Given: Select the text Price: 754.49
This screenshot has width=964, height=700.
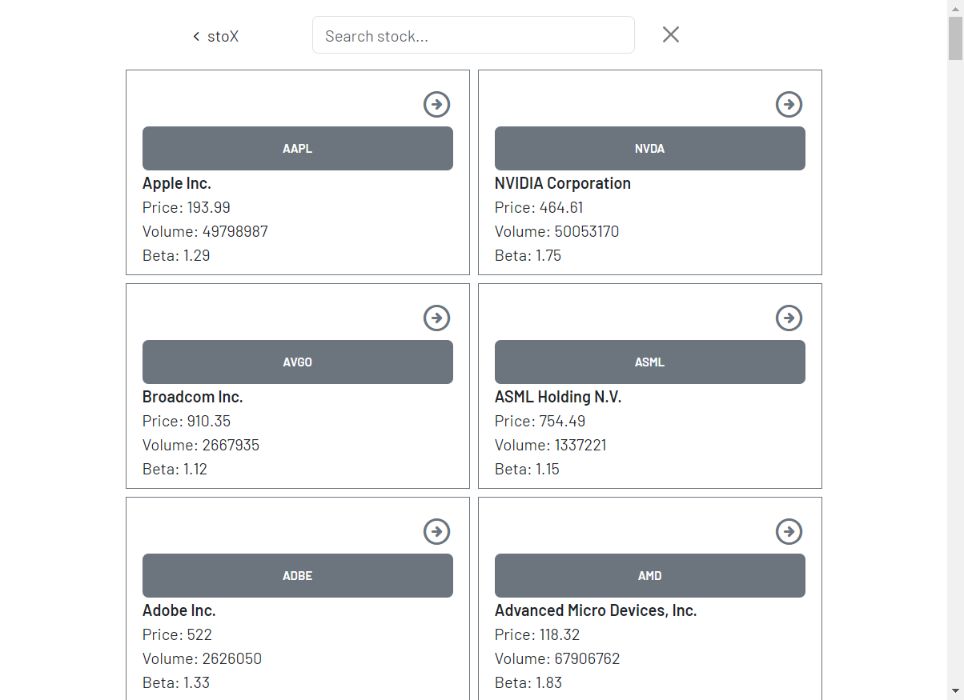Looking at the screenshot, I should [540, 421].
